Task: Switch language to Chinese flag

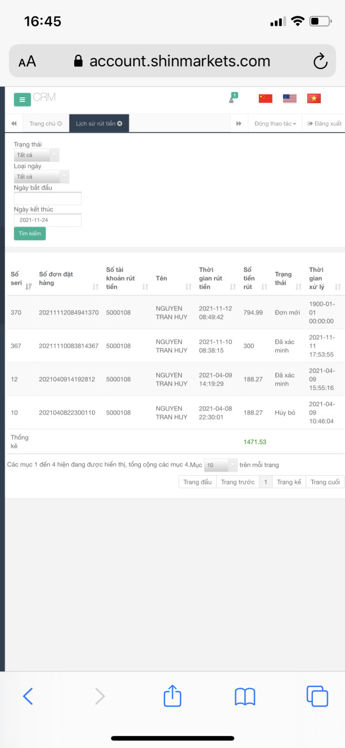Action: 265,98
